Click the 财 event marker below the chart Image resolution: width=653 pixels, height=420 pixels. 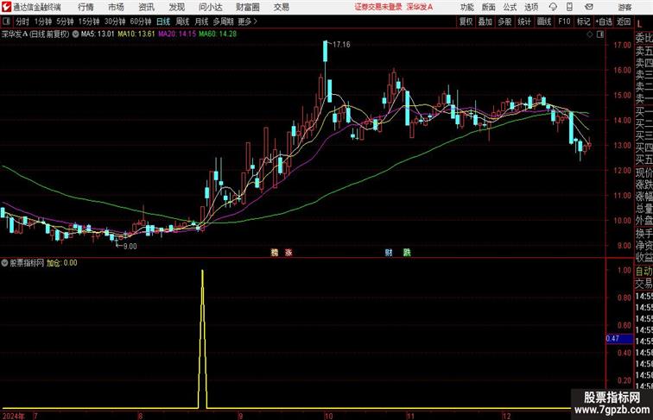[x=389, y=253]
